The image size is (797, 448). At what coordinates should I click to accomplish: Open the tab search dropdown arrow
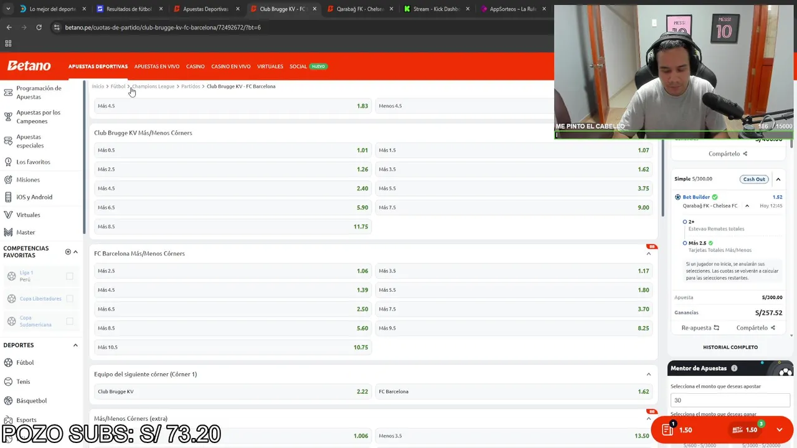click(7, 9)
